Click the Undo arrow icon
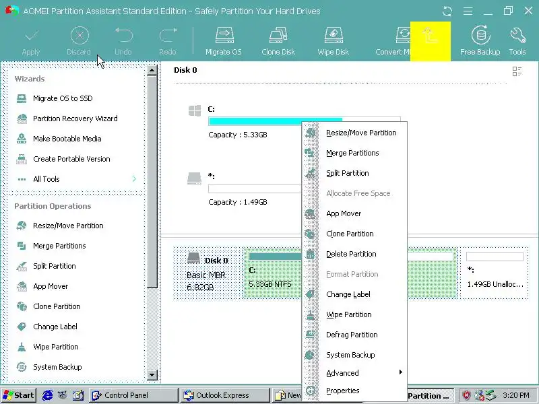The height and width of the screenshot is (404, 539). click(x=123, y=36)
